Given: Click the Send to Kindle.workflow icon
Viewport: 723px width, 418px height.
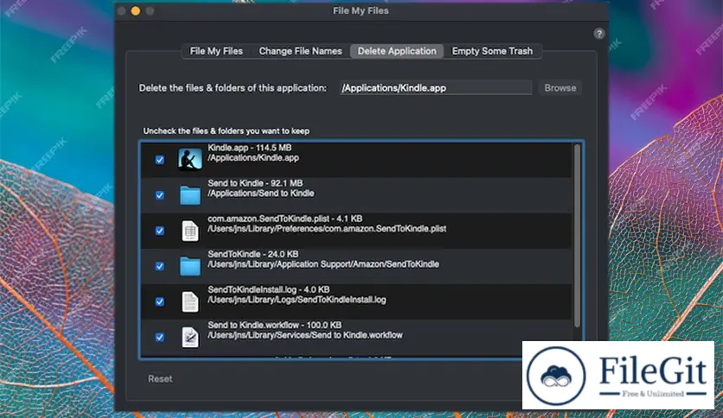Looking at the screenshot, I should coord(190,337).
